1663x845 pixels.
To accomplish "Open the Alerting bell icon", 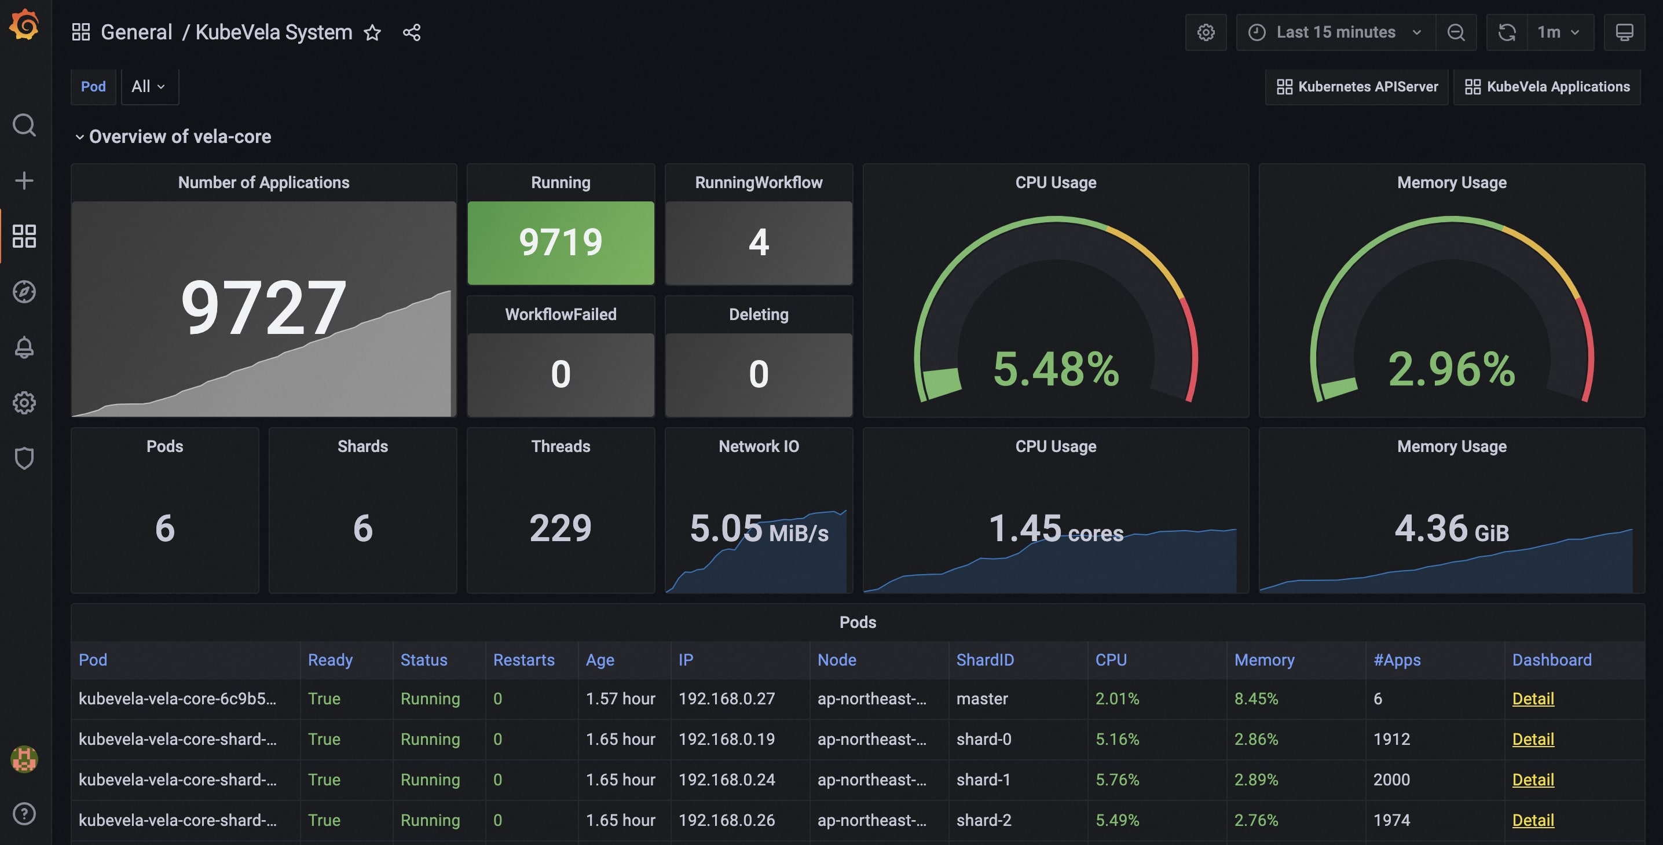I will pos(24,348).
